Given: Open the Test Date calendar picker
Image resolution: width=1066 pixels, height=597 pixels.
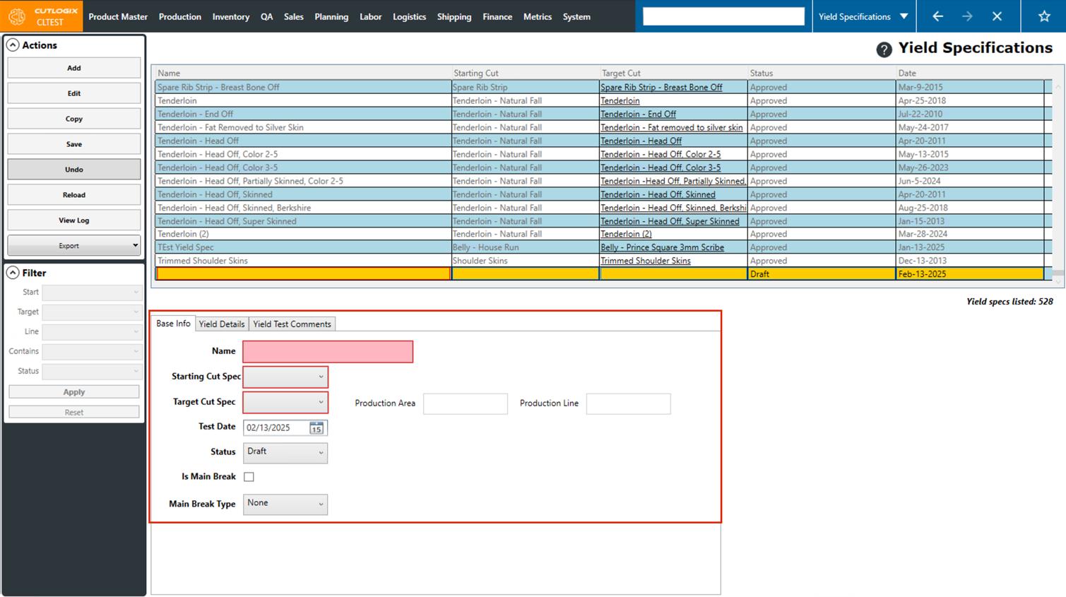Looking at the screenshot, I should (316, 428).
